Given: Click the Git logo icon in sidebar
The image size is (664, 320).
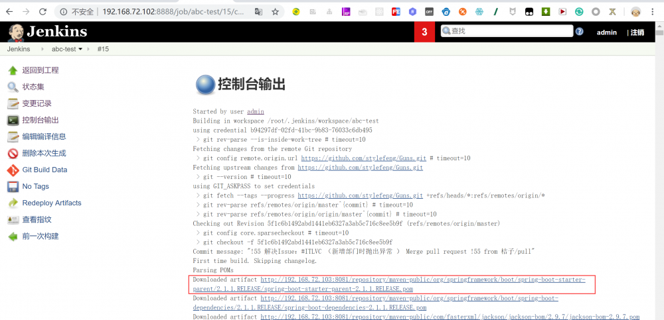Looking at the screenshot, I should [13, 170].
